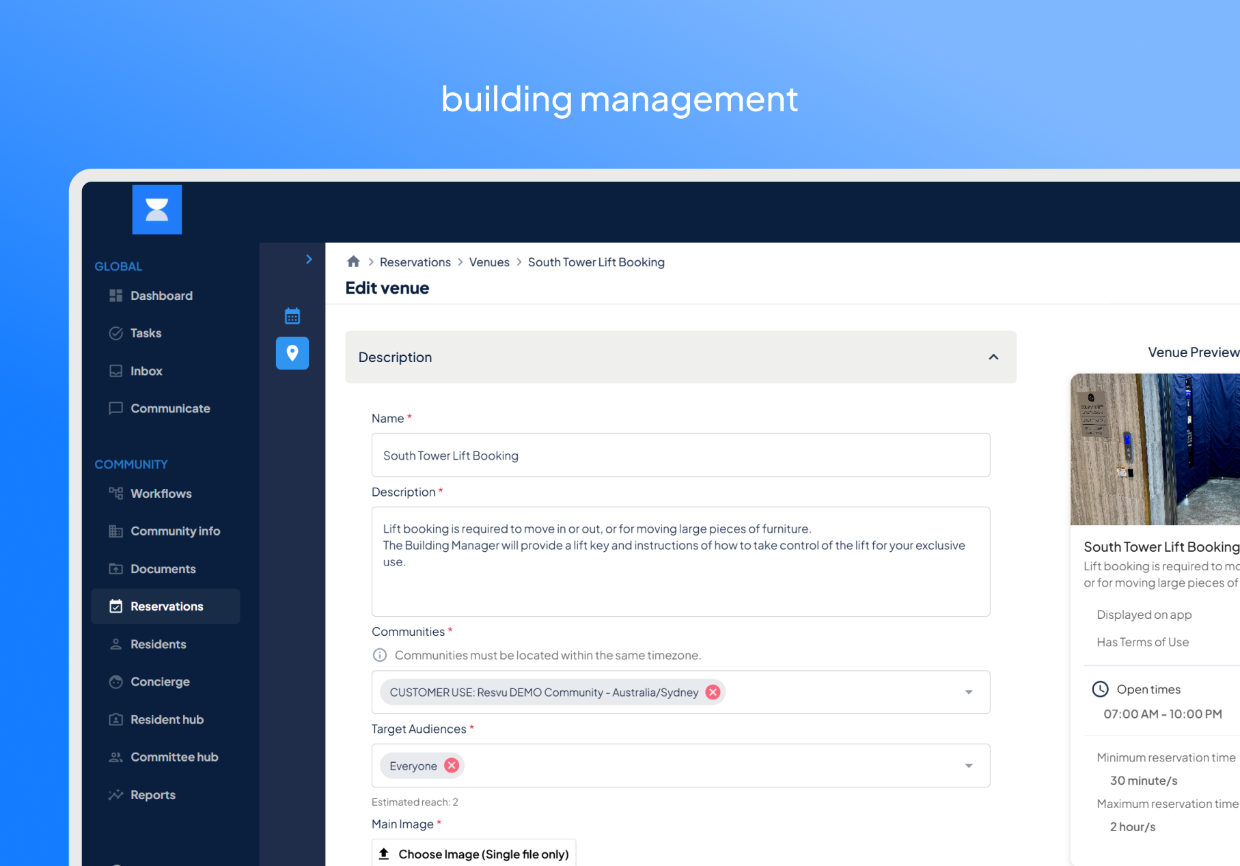Screen dimensions: 1240x866
Task: Click the home icon in breadcrumb
Action: pyautogui.click(x=353, y=262)
